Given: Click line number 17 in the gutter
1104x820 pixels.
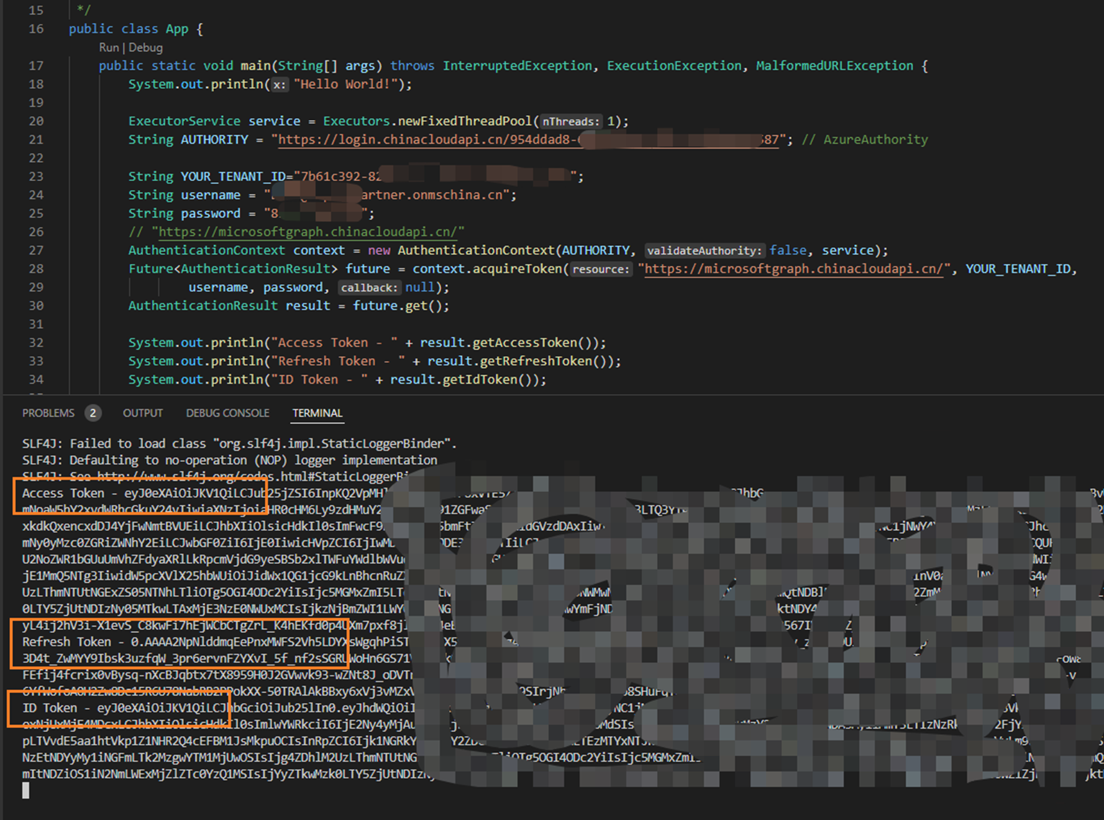Looking at the screenshot, I should (x=36, y=66).
